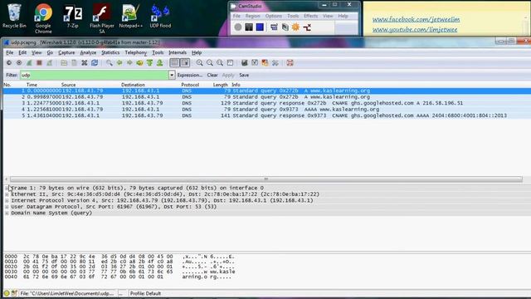
Task: Open display filters toolbar icon
Action: pyautogui.click(x=255, y=63)
